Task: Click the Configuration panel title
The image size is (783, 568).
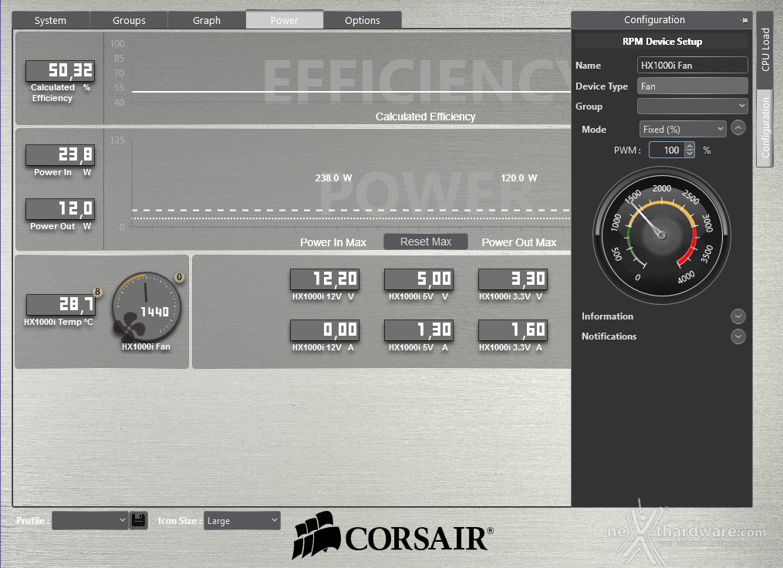Action: (654, 19)
